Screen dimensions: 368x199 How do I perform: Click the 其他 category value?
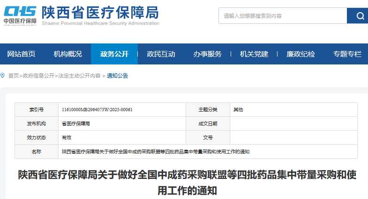(238, 109)
